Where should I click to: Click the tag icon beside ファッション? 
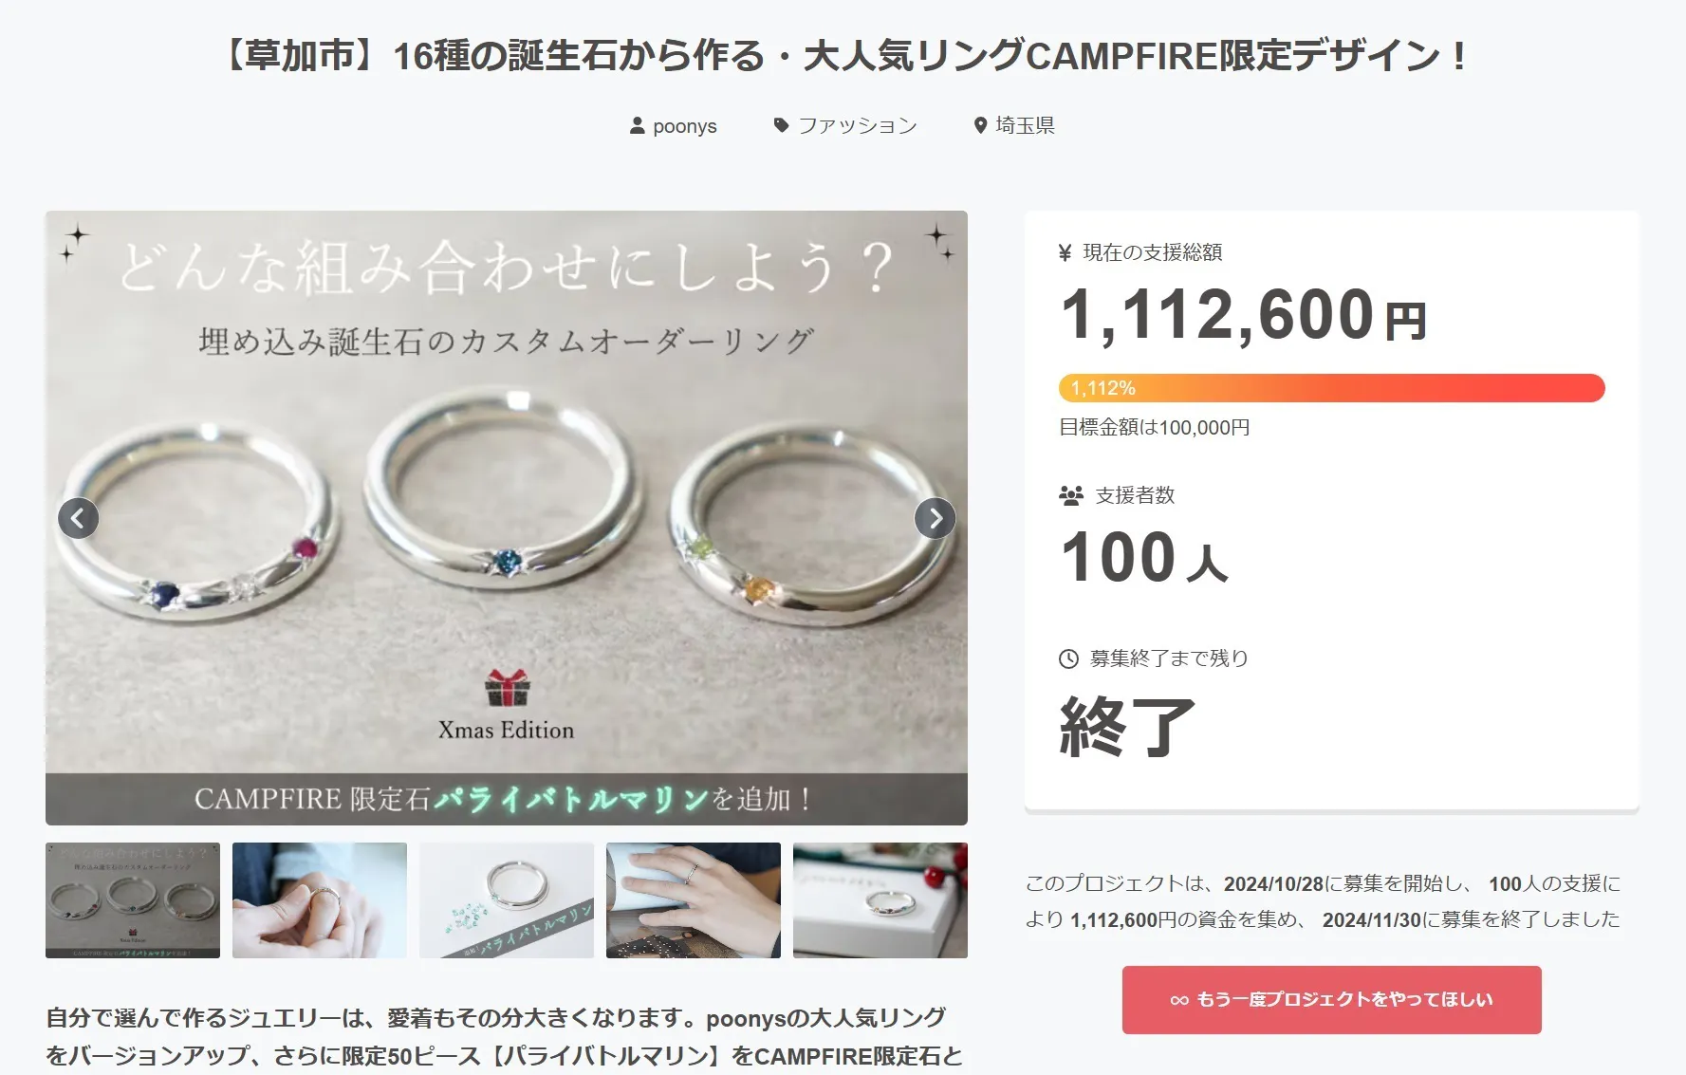tap(781, 125)
